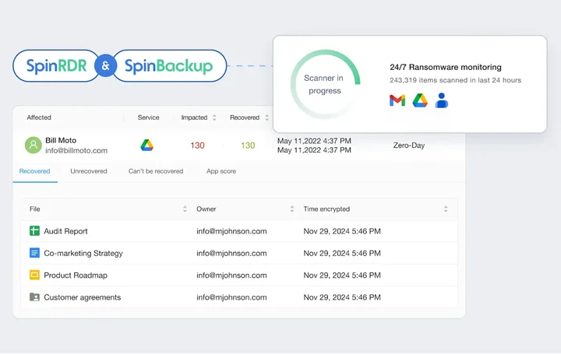The width and height of the screenshot is (561, 354).
Task: Click the Google Drive icon in monitoring card
Action: pos(420,100)
